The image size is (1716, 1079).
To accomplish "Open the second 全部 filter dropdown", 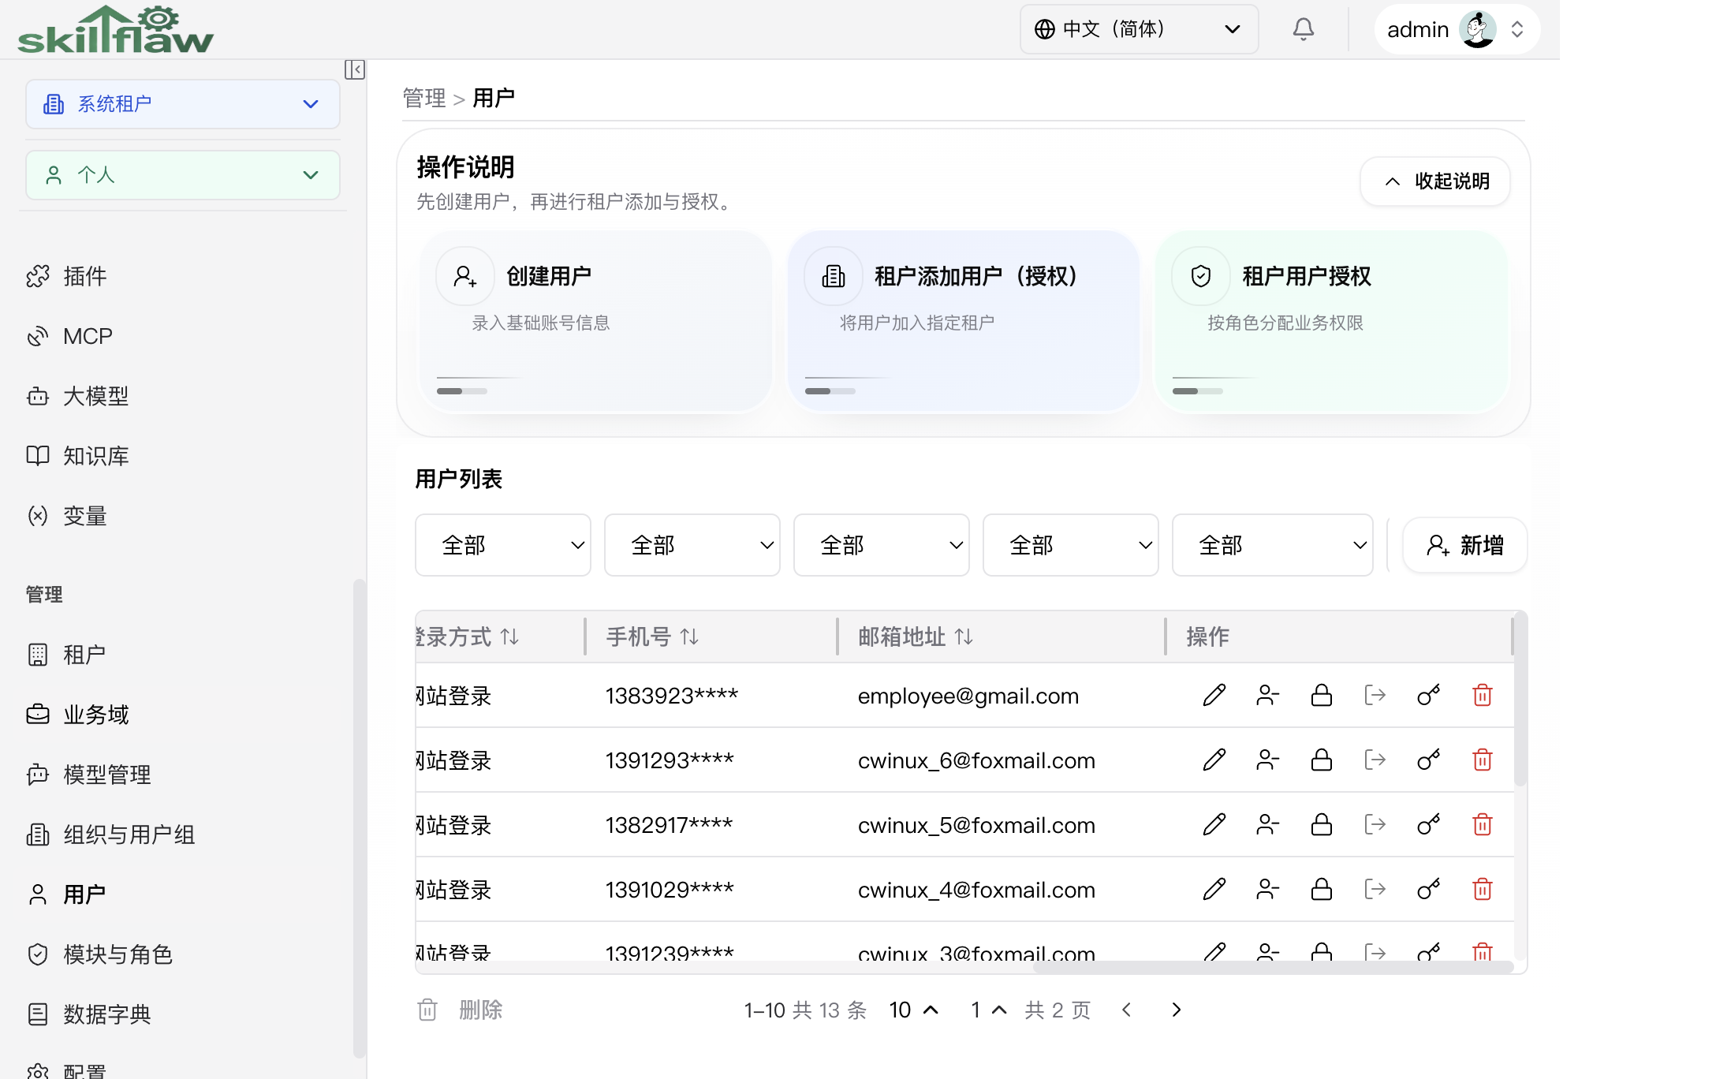I will [x=692, y=545].
